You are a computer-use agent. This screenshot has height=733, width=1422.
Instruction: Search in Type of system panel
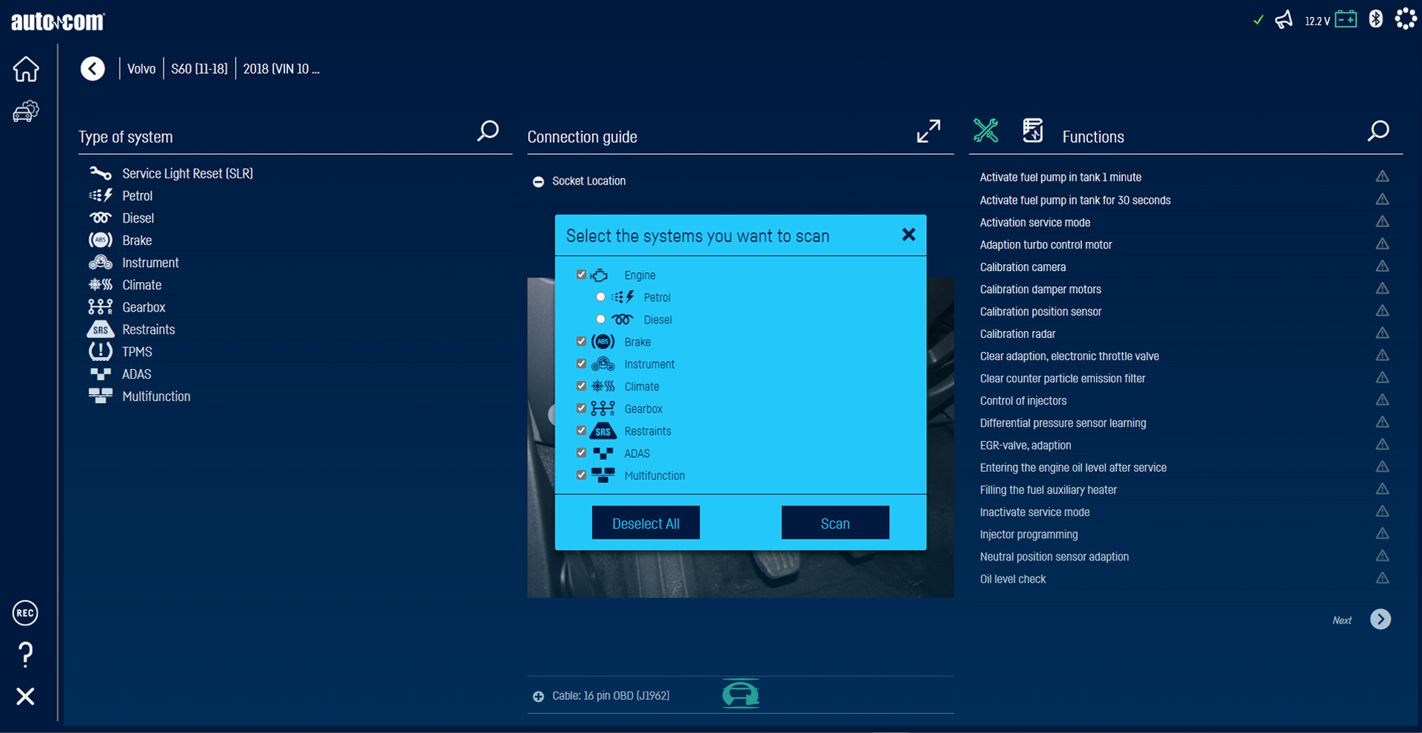click(x=488, y=132)
